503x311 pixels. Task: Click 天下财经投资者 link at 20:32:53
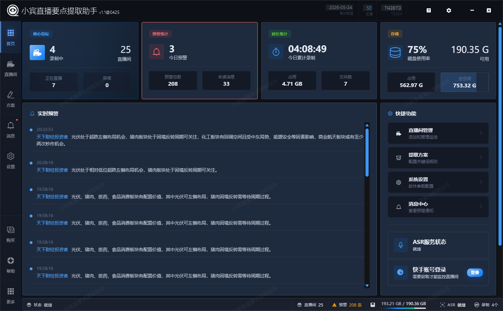[52, 137]
